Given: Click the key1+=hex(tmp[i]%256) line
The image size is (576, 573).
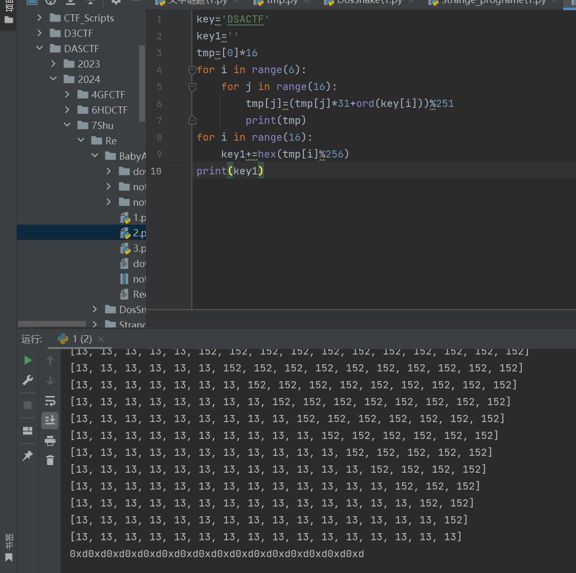Looking at the screenshot, I should pos(285,155).
